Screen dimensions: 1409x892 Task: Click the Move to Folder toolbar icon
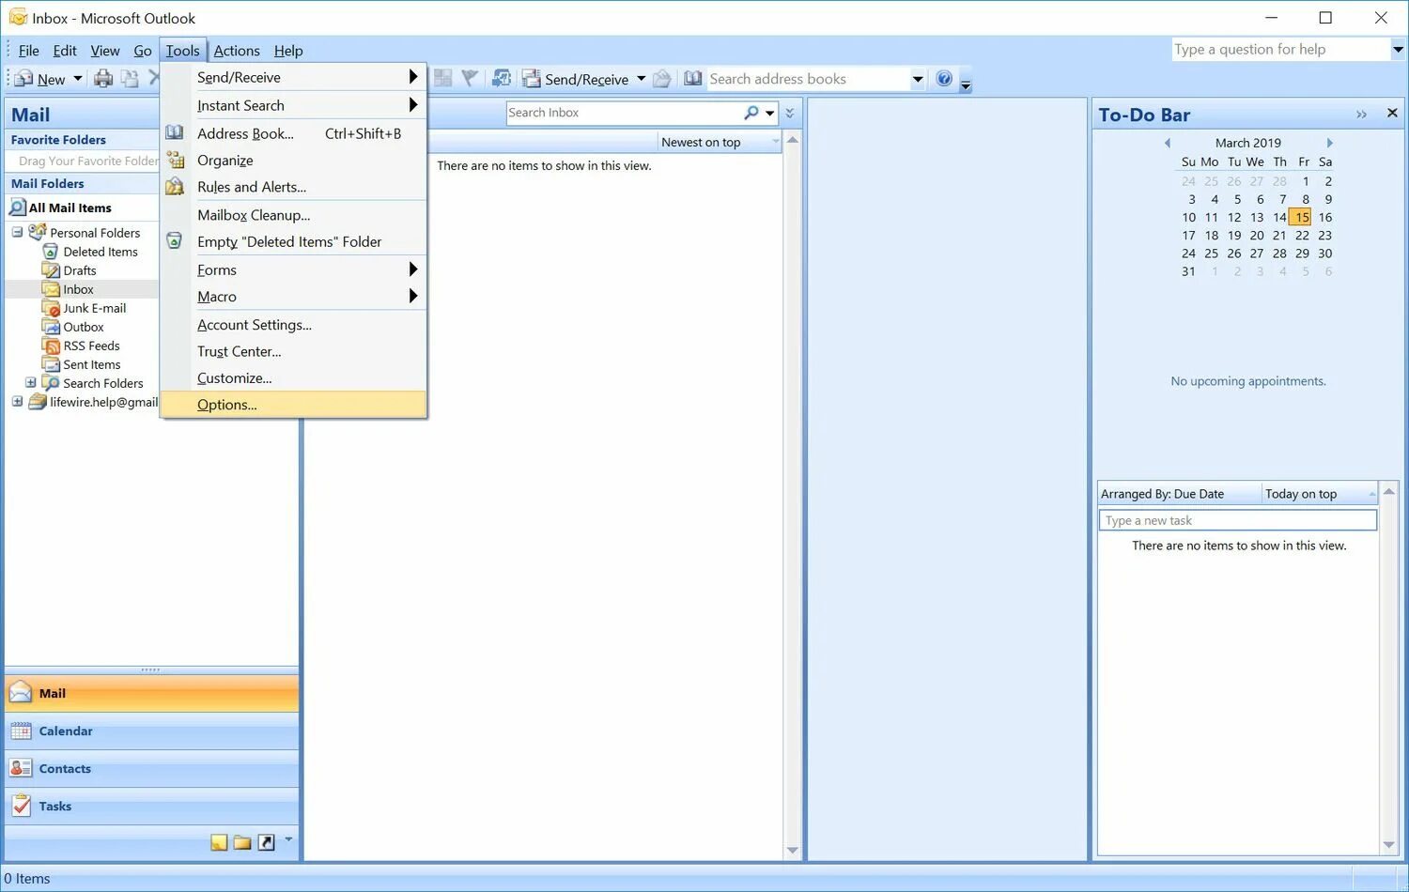coord(130,79)
